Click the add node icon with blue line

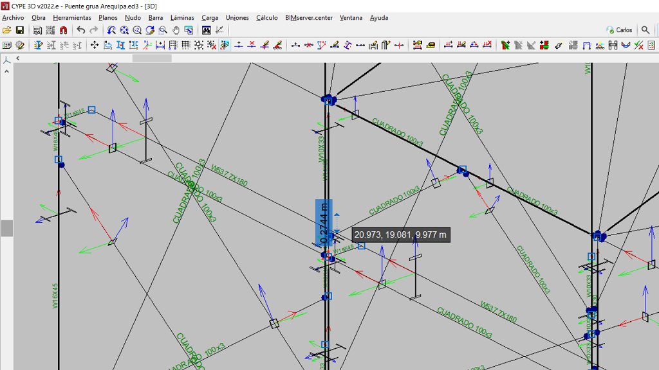pos(238,45)
